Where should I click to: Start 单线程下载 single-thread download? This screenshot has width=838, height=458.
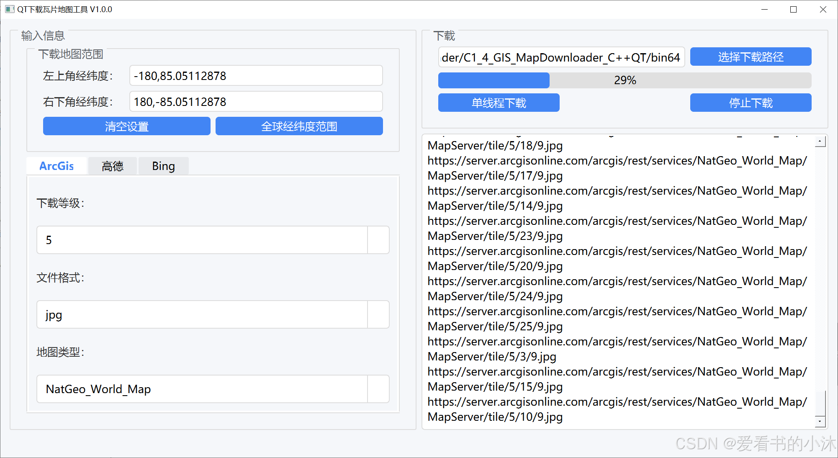[499, 103]
